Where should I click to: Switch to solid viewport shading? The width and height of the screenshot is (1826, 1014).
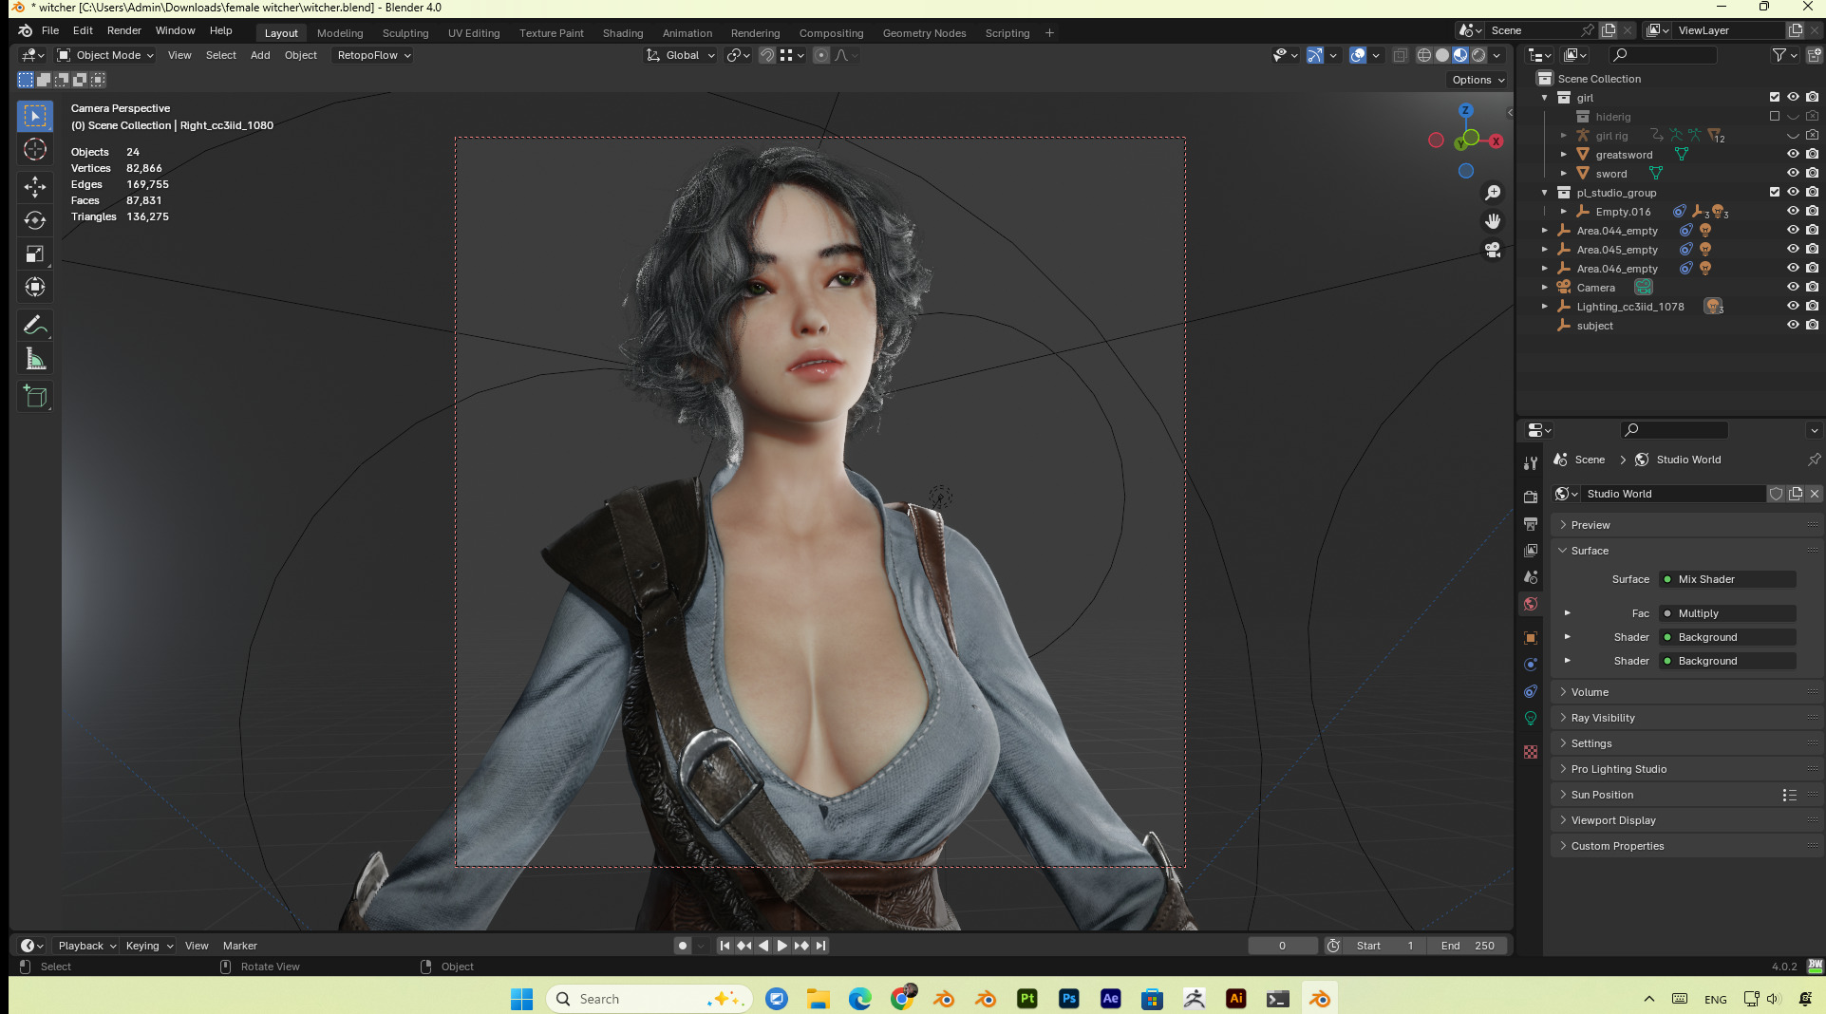[1441, 55]
